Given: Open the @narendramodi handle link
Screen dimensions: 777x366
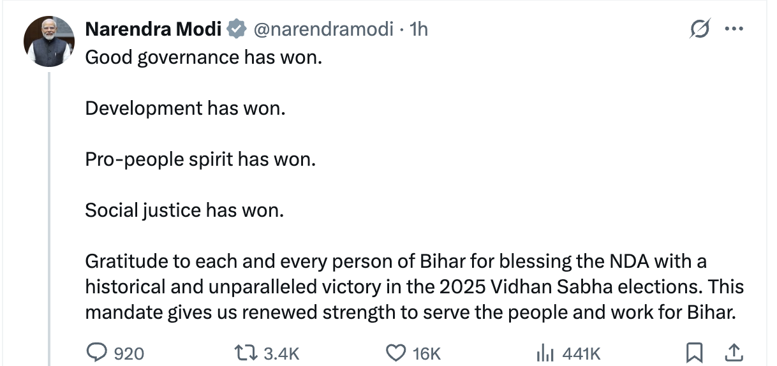Looking at the screenshot, I should pos(323,29).
